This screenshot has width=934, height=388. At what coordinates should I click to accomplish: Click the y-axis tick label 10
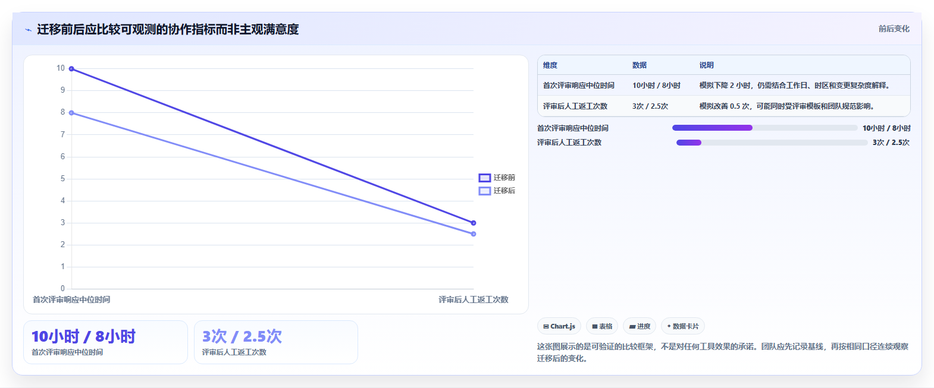click(x=61, y=68)
